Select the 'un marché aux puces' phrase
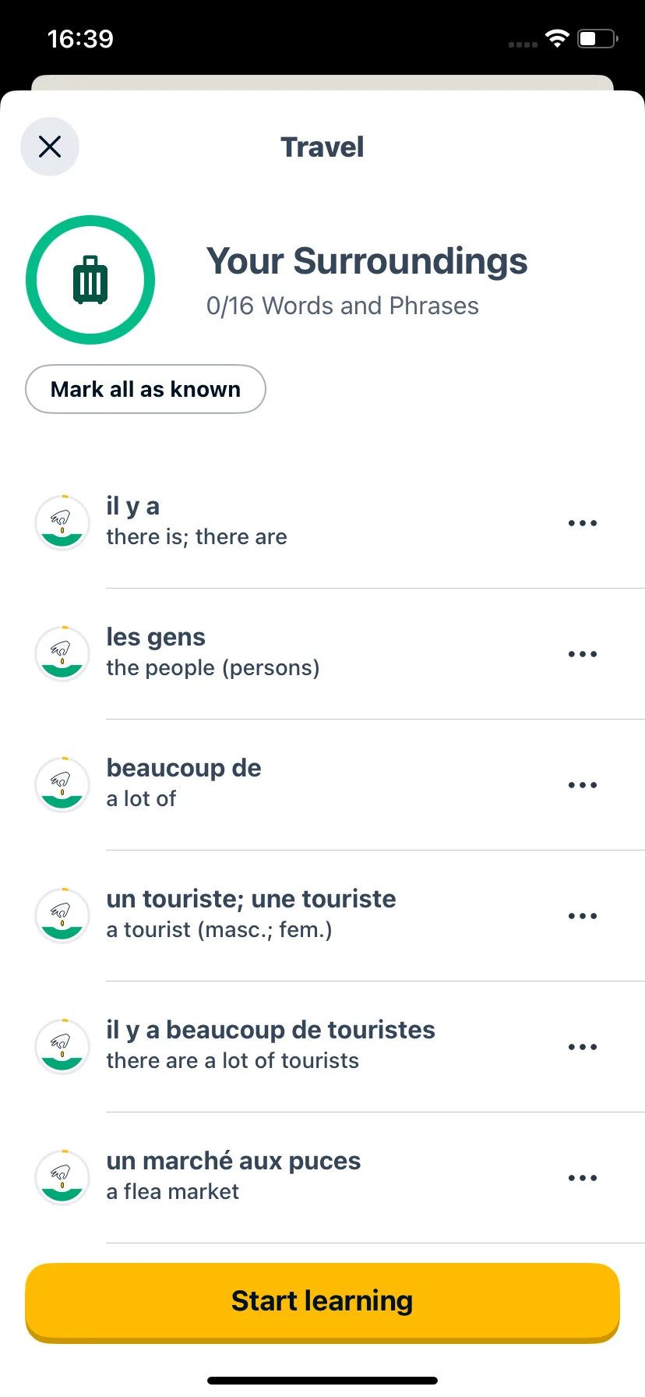645x1397 pixels. coord(322,1177)
